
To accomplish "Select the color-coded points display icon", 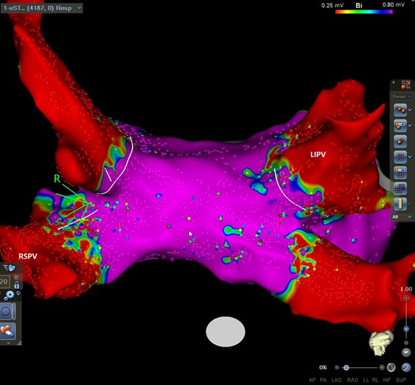I will (x=400, y=124).
